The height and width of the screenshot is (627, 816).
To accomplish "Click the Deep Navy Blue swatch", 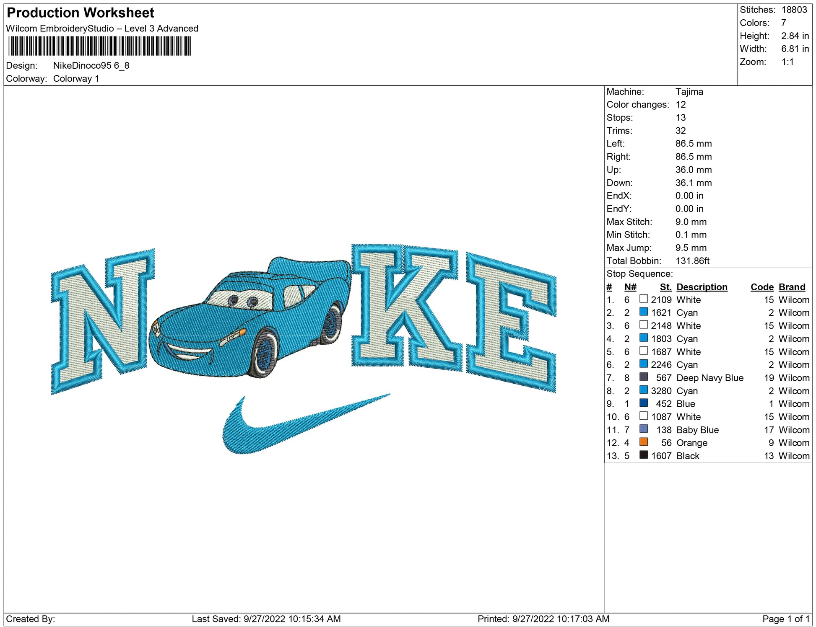I will coord(643,377).
